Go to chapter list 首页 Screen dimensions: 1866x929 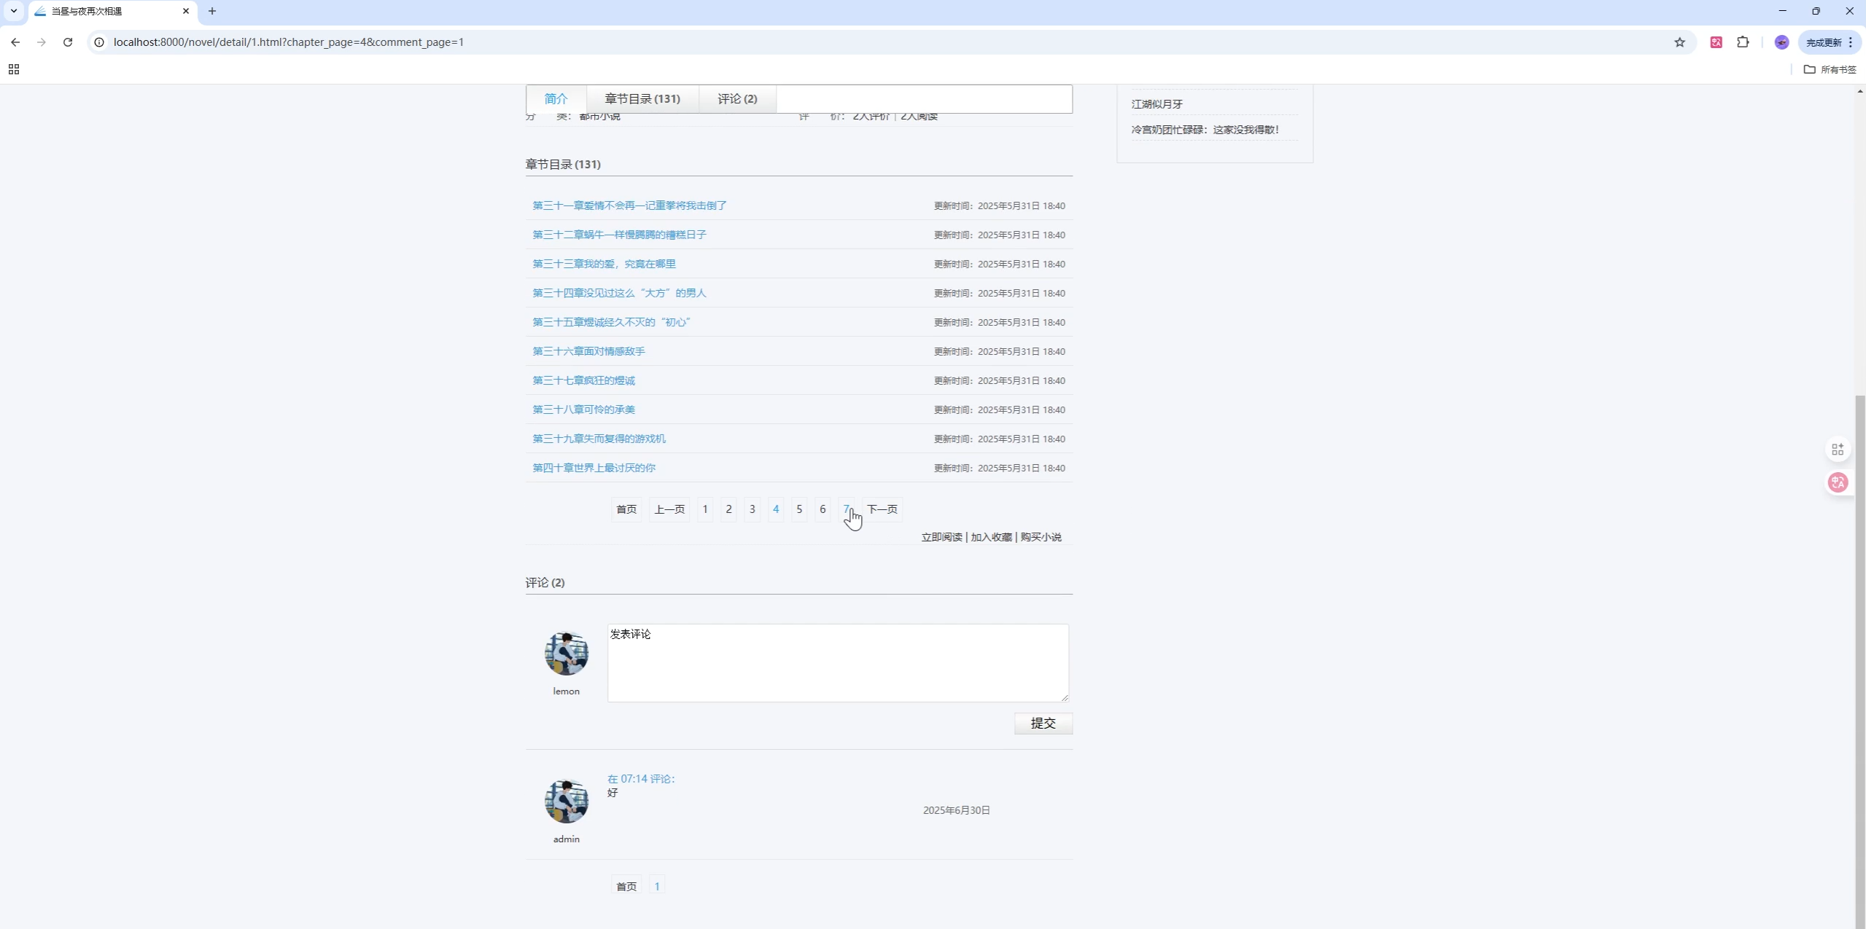point(626,509)
